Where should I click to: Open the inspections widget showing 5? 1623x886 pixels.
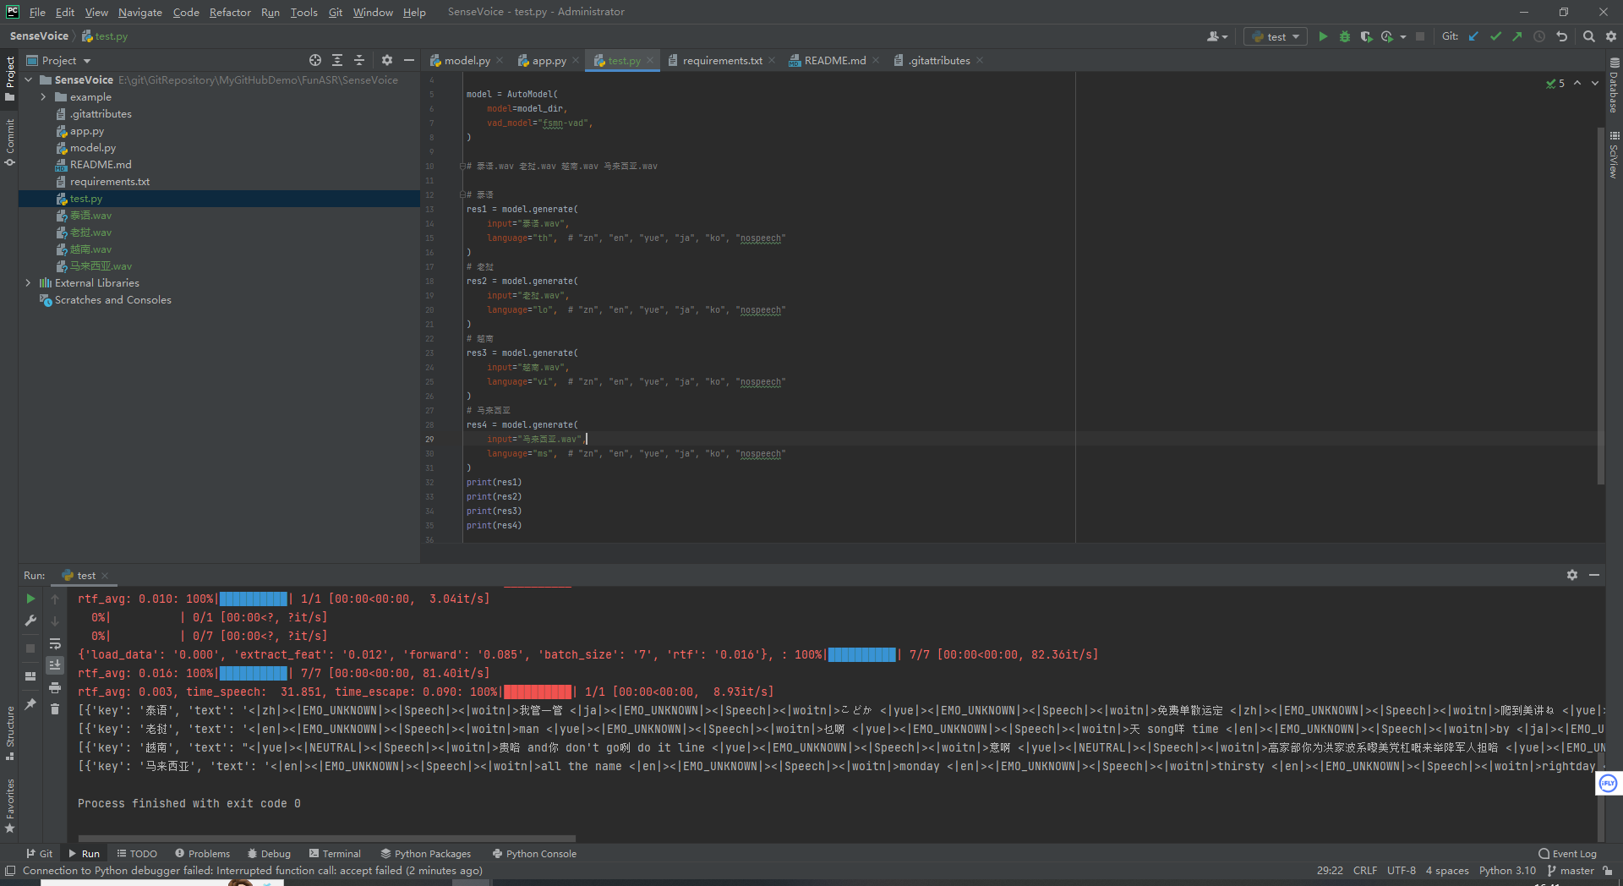pos(1555,83)
